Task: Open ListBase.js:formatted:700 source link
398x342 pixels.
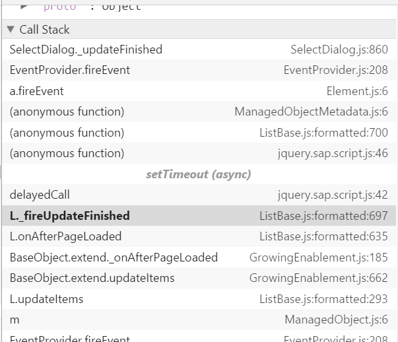Action: (323, 133)
